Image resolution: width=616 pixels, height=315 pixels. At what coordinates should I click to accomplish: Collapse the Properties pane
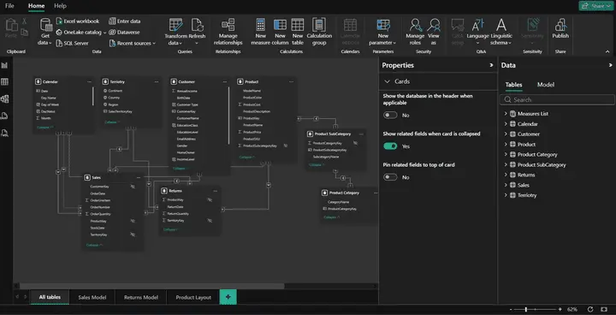(x=491, y=65)
